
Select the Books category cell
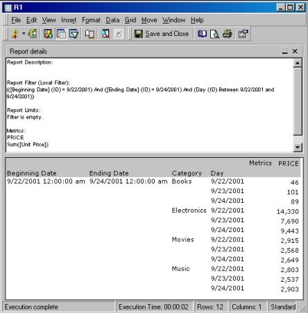tap(182, 181)
